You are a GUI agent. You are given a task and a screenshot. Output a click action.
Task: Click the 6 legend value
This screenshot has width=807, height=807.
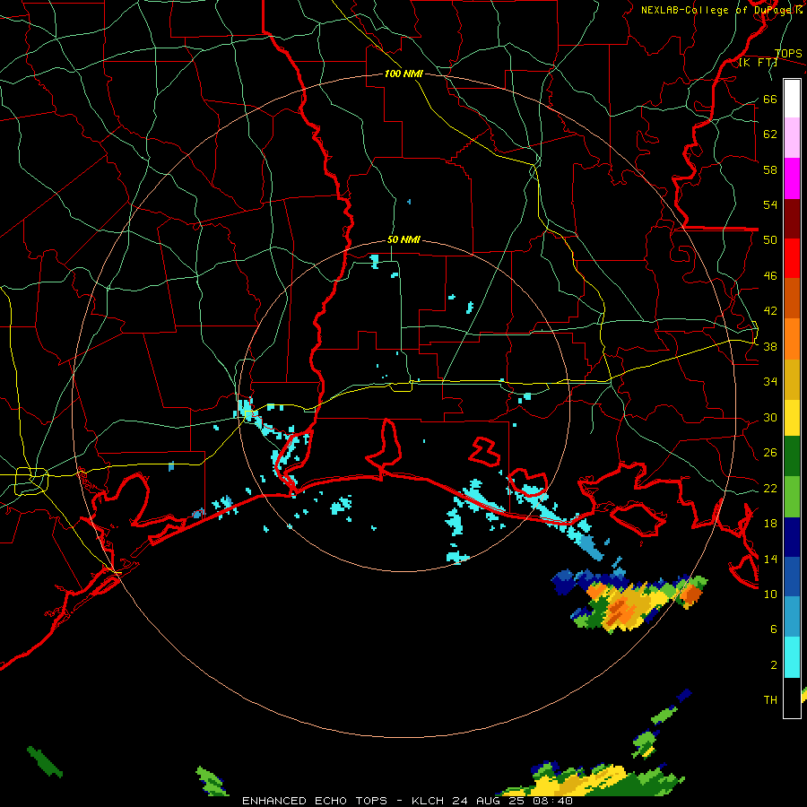point(774,629)
